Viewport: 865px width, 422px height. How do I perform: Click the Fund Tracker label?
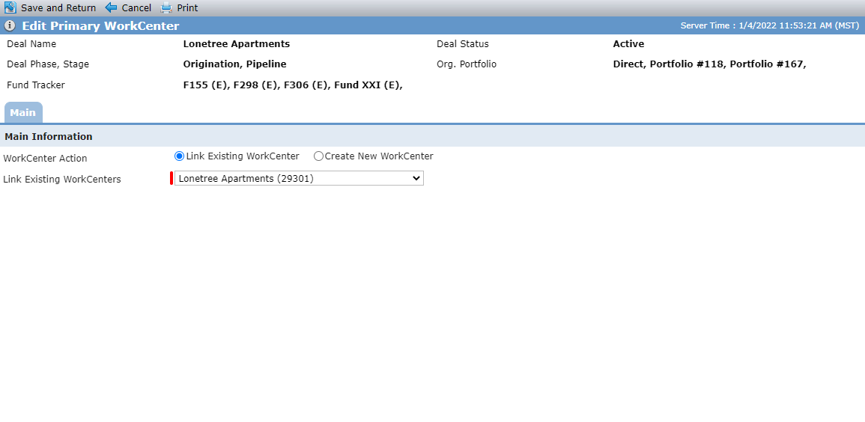(x=36, y=85)
